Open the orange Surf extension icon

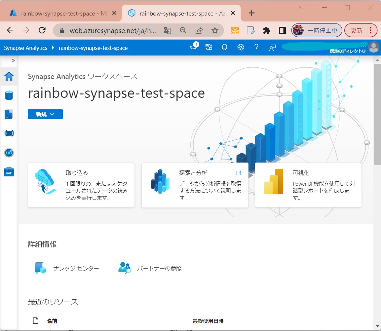click(x=235, y=30)
